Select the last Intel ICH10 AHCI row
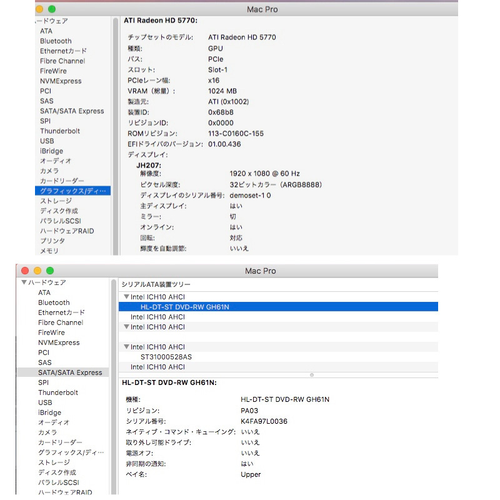 click(x=278, y=367)
